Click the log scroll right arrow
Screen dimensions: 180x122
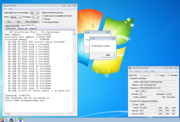[x=71, y=114]
